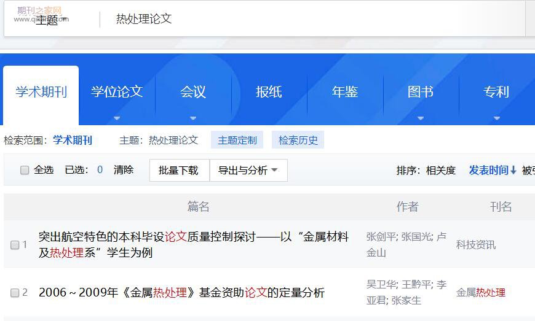The image size is (535, 321).
Task: Expand dropdown arrow under 会议 tab
Action: coord(193,118)
